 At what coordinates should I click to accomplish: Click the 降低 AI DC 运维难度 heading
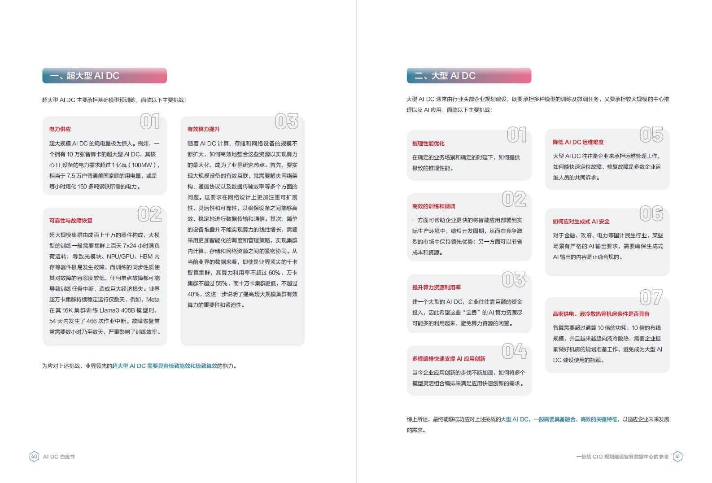pyautogui.click(x=578, y=142)
